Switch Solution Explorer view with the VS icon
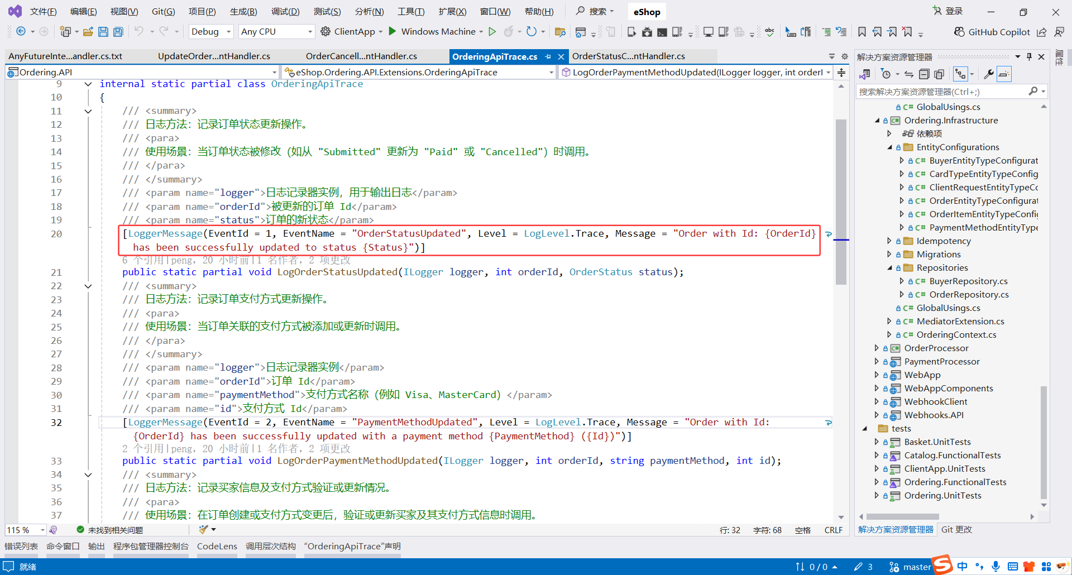Image resolution: width=1072 pixels, height=575 pixels. [865, 74]
